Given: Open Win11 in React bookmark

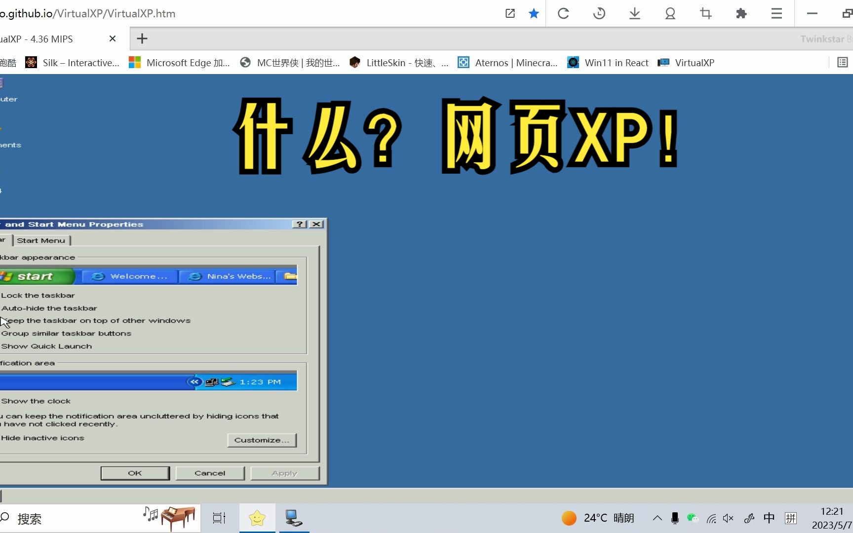Looking at the screenshot, I should pos(608,63).
